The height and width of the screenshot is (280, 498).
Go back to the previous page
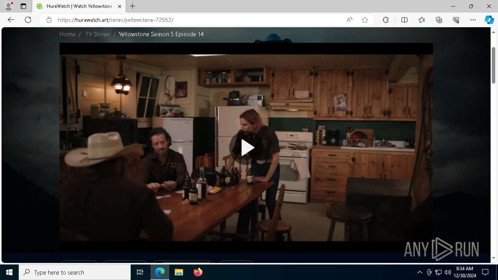tap(11, 20)
